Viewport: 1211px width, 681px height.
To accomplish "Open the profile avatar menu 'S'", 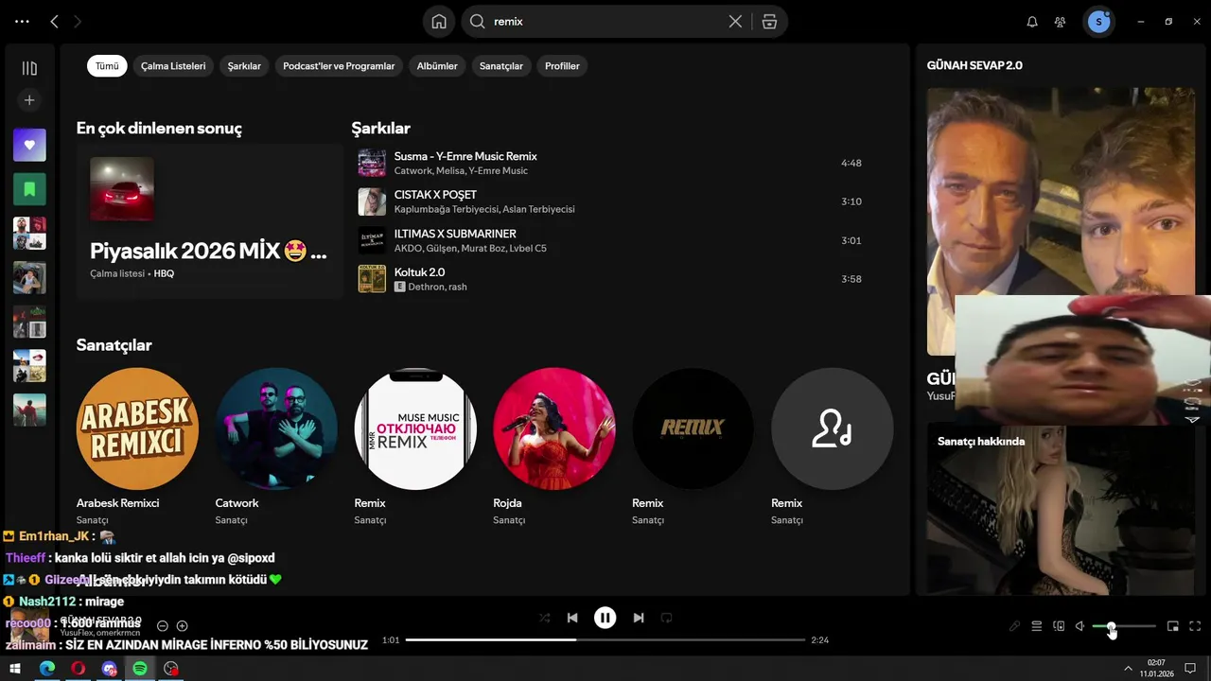I will coord(1098,21).
